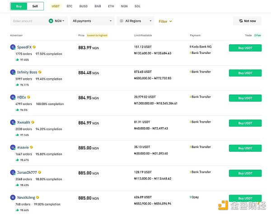Click the verified badge beside JonasOk777

click(x=40, y=172)
